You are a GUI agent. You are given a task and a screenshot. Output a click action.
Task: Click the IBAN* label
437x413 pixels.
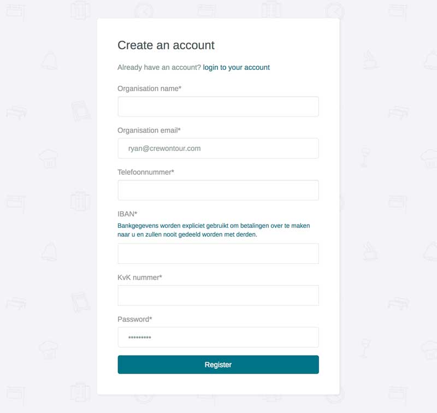(x=127, y=214)
